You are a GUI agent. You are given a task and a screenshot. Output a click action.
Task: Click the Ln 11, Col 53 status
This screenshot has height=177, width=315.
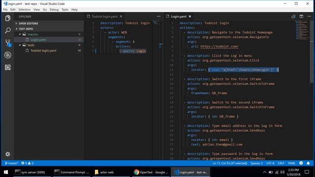(x=230, y=163)
